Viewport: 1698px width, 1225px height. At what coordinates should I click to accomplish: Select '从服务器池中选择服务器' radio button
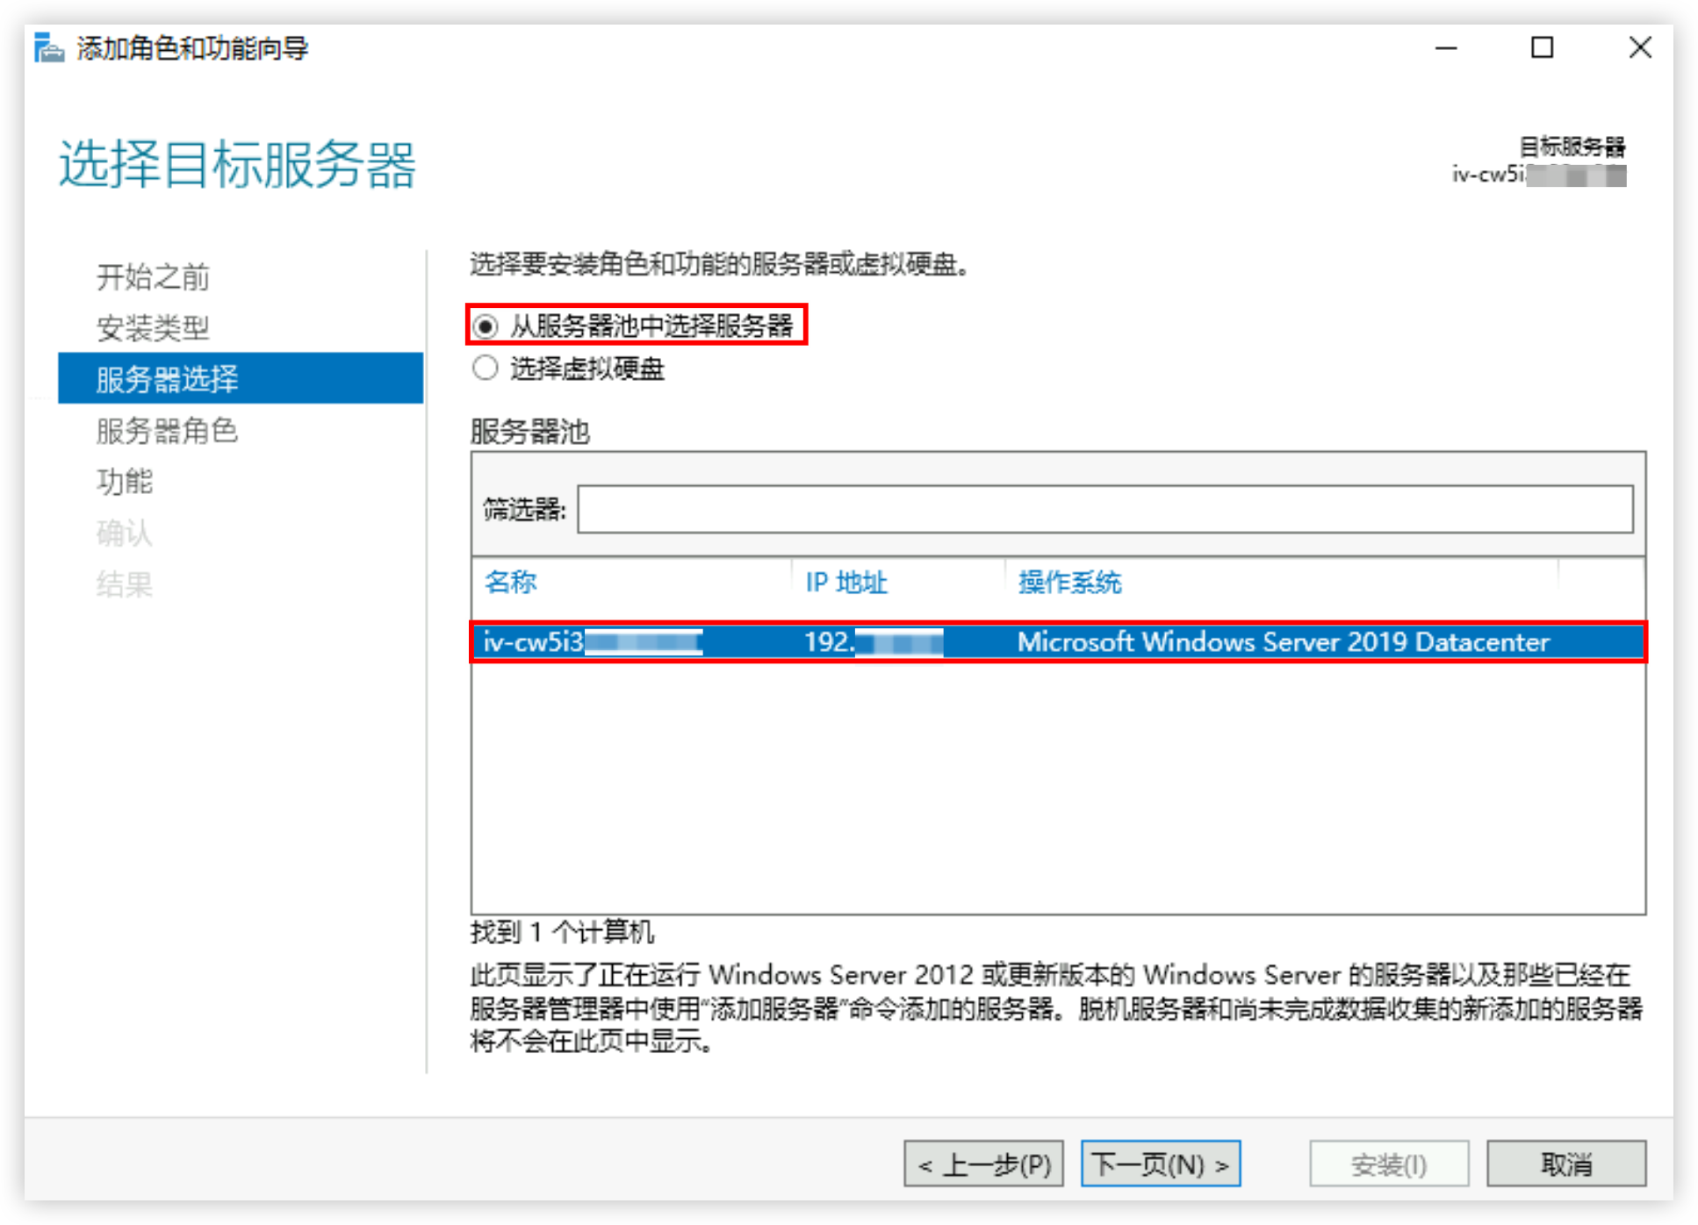pyautogui.click(x=486, y=326)
